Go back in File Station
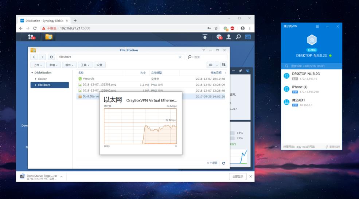The width and height of the screenshot is (359, 199). [34, 57]
